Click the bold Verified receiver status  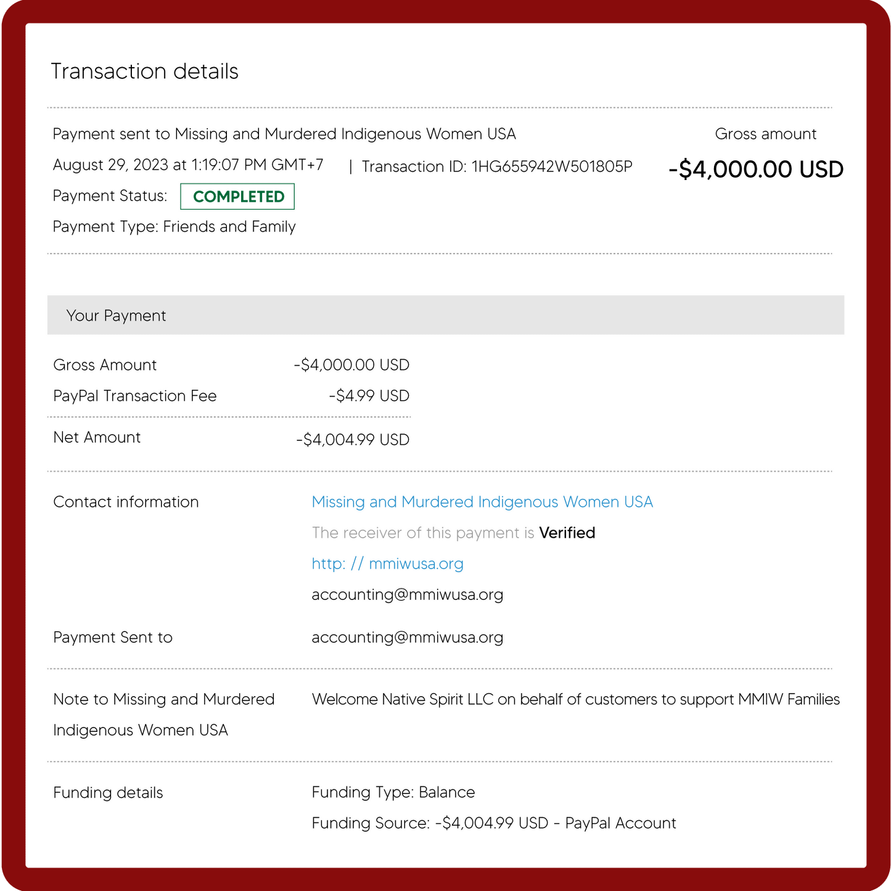pyautogui.click(x=567, y=533)
